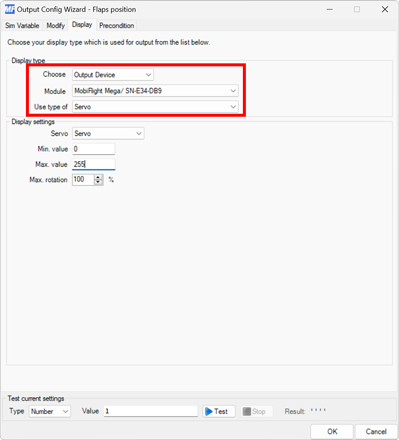Viewport: 399px width, 440px height.
Task: Select the Display tab
Action: click(x=82, y=25)
